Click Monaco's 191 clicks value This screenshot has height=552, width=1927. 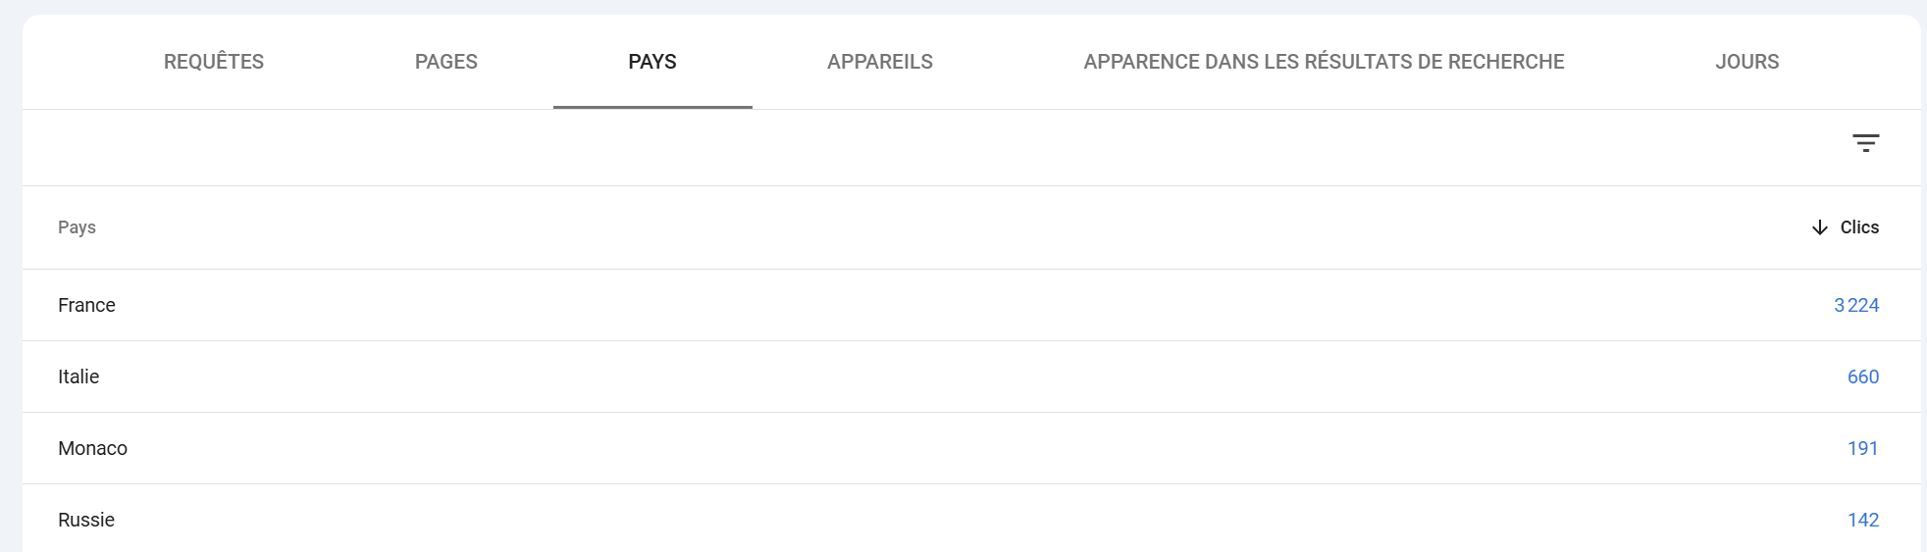(1862, 448)
